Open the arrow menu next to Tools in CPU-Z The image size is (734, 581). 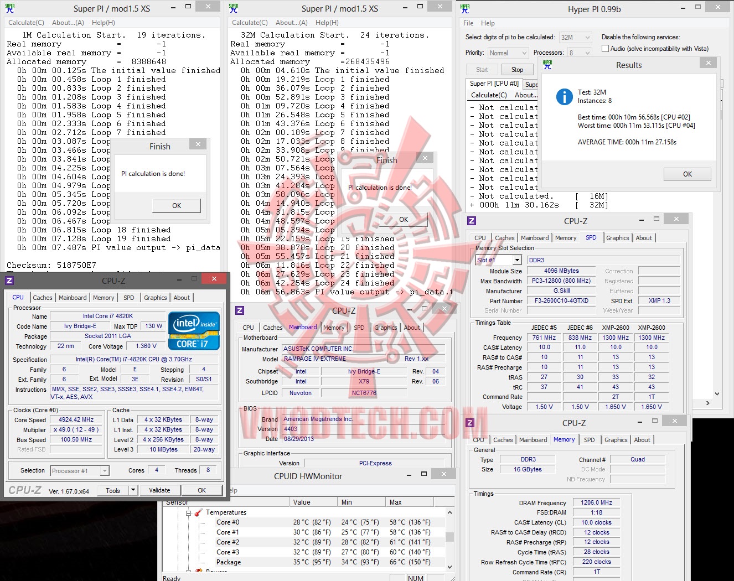(x=133, y=490)
